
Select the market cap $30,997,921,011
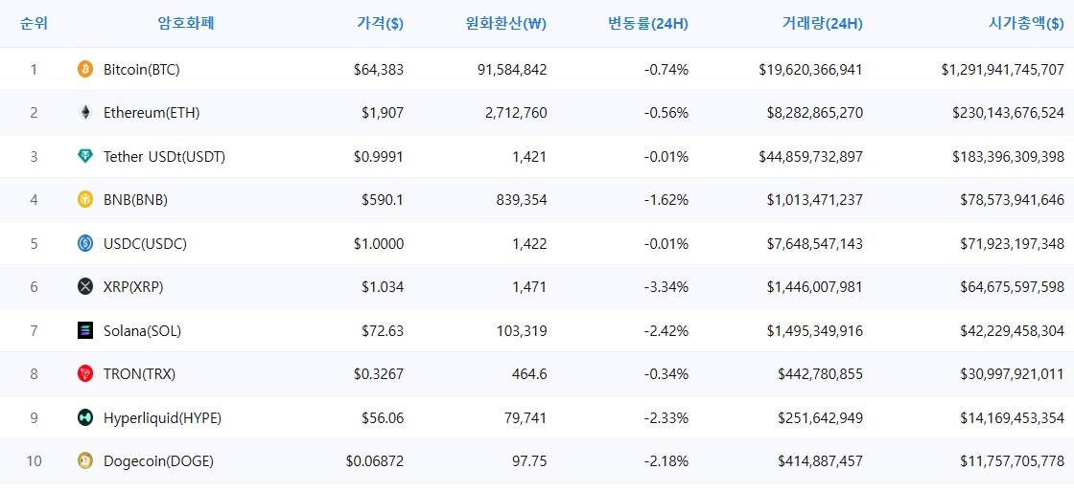(x=1013, y=373)
